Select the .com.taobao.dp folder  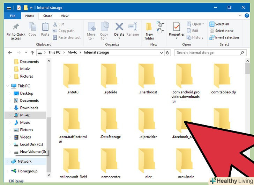click(x=223, y=79)
